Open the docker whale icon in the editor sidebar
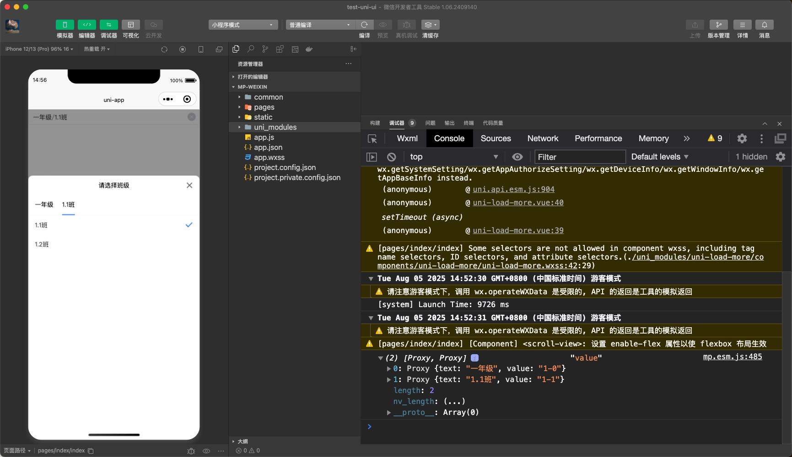 [309, 49]
